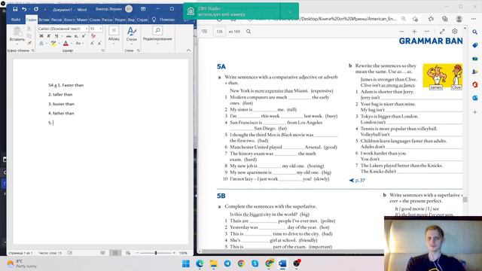Open the highlight color dropdown arrow
The width and height of the screenshot is (482, 271).
tap(59, 44)
